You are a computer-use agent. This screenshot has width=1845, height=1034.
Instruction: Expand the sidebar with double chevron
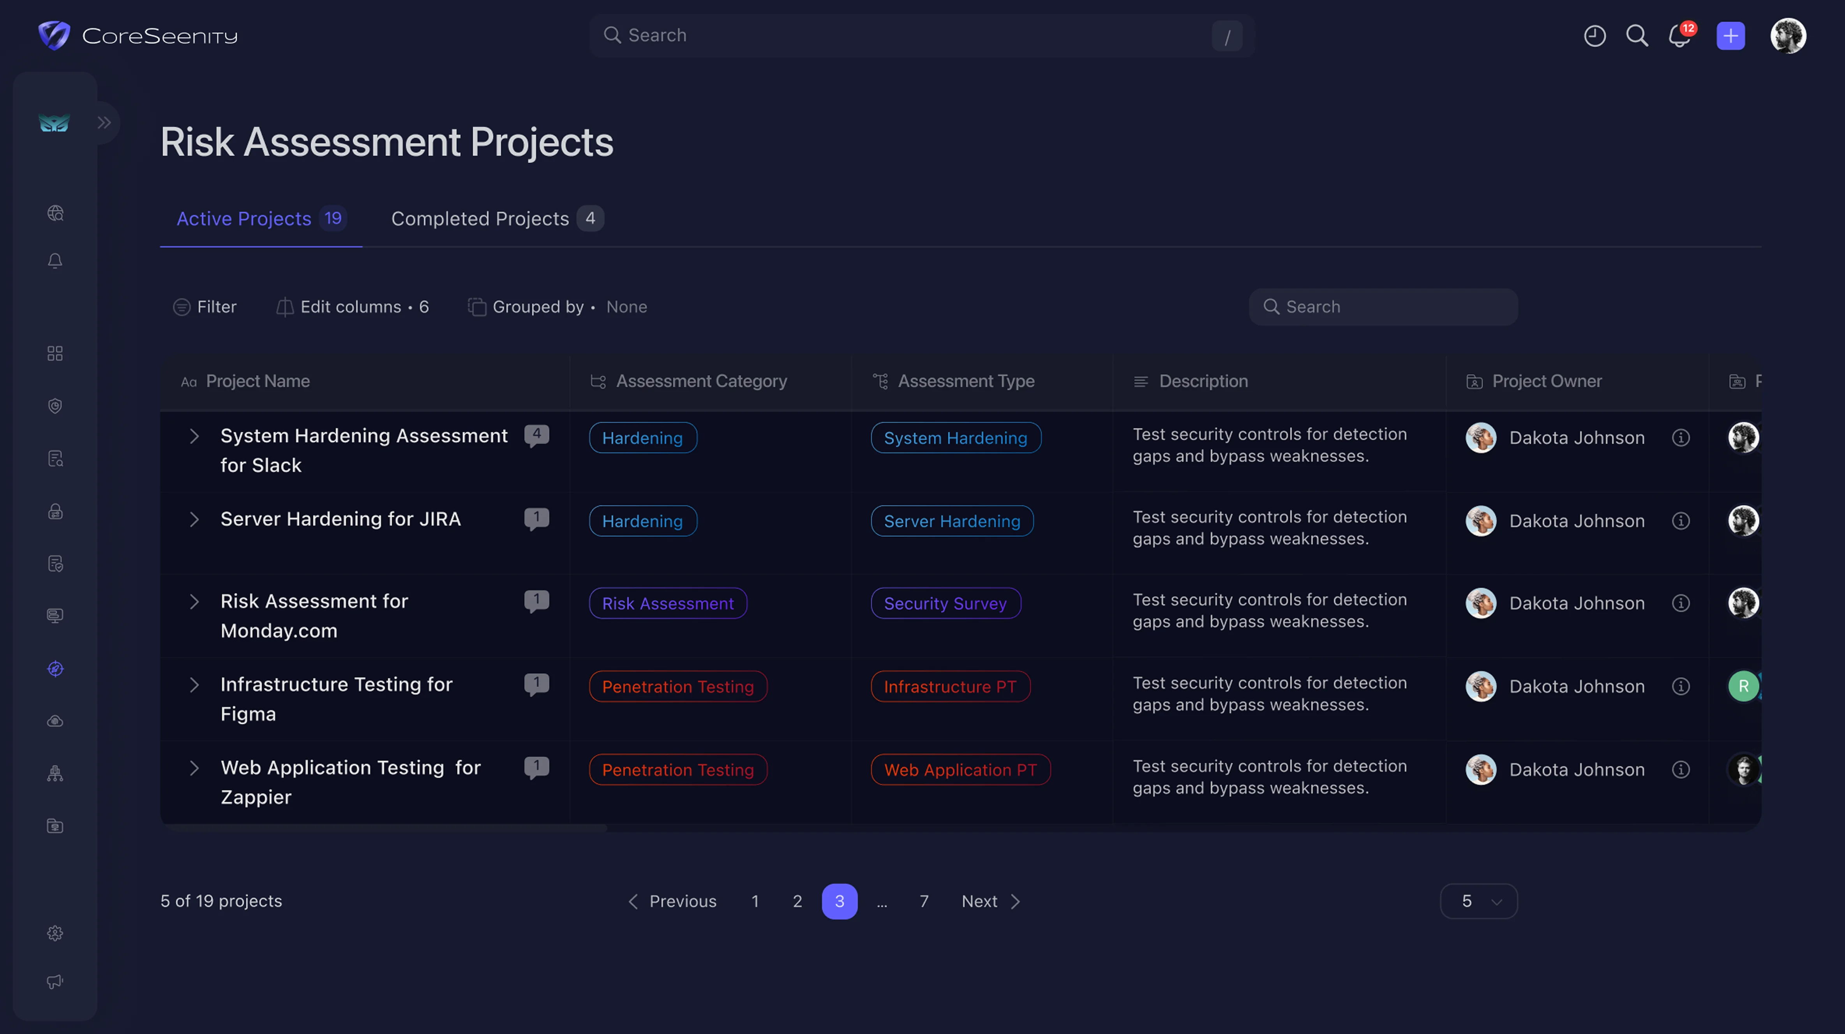(x=104, y=122)
